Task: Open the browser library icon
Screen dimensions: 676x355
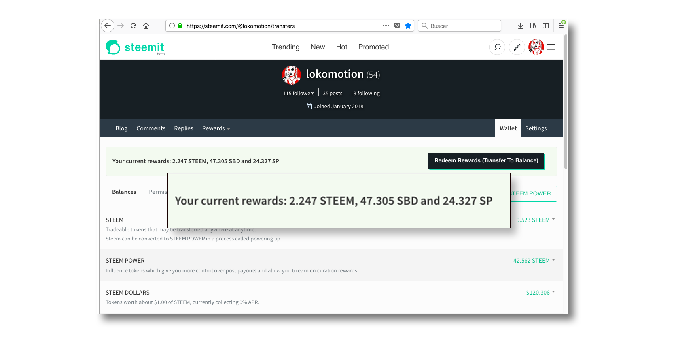Action: coord(533,26)
